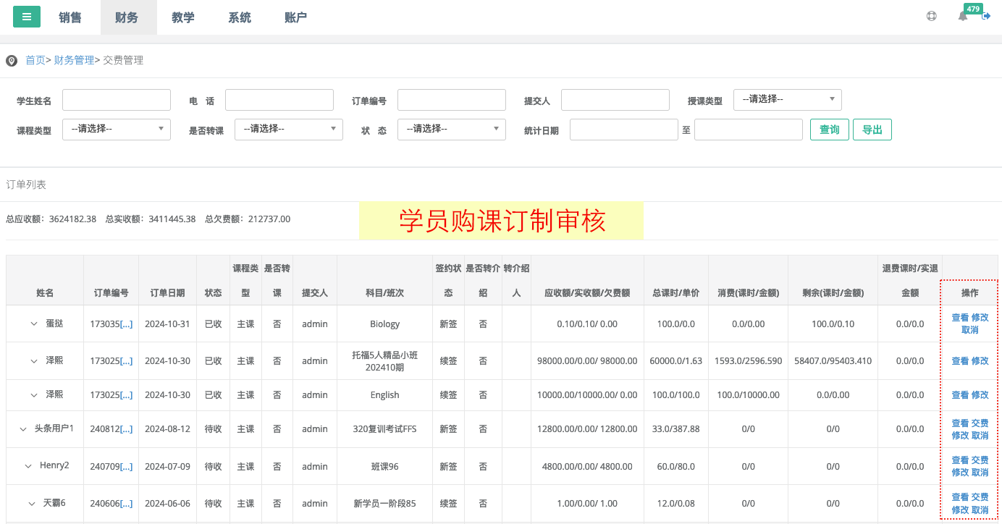Screen dimensions: 1002x524
Task: Expand the Henry2 order row
Action: coord(28,466)
